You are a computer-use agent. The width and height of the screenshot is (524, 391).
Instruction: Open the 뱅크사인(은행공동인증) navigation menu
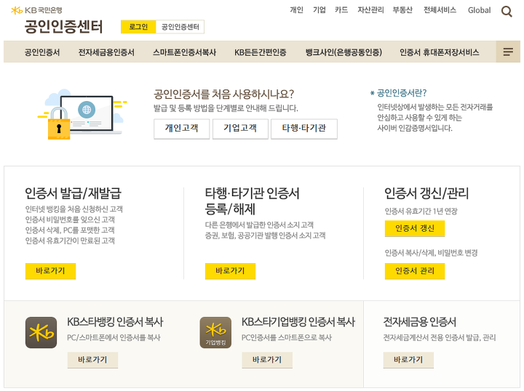(344, 52)
